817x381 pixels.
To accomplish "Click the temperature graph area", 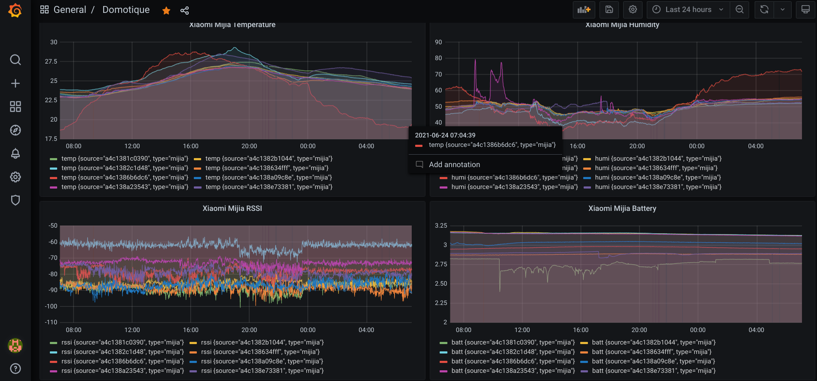I will [x=236, y=91].
